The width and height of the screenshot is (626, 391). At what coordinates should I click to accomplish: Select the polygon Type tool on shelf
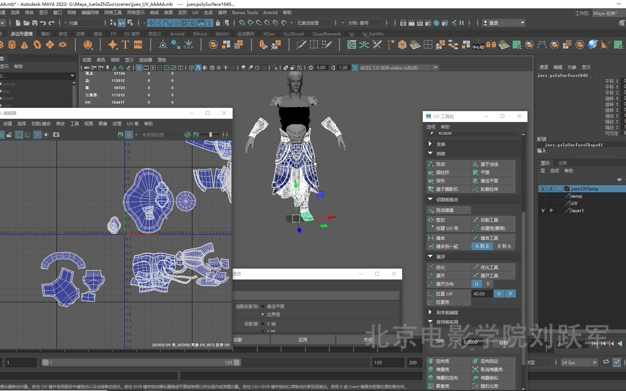click(x=125, y=45)
